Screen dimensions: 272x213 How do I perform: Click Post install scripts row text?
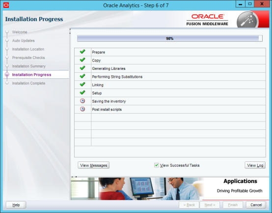tap(107, 109)
